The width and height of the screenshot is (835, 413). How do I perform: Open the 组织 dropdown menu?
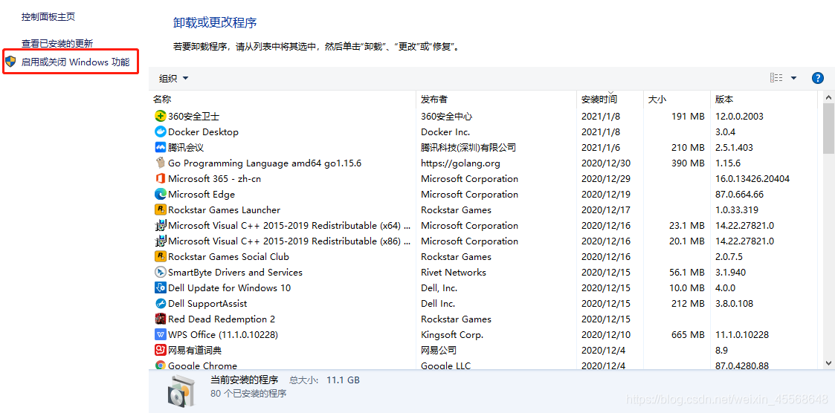(173, 78)
